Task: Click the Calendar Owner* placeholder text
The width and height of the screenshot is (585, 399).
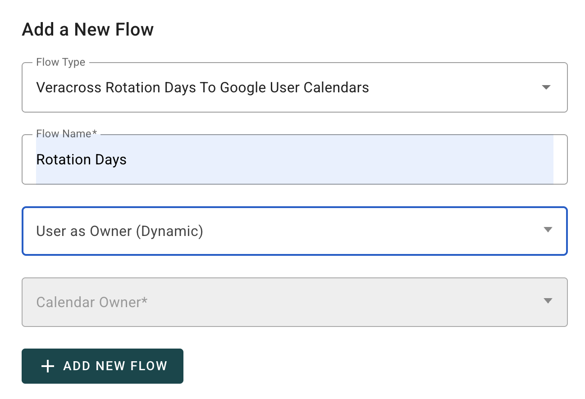Action: [x=92, y=302]
